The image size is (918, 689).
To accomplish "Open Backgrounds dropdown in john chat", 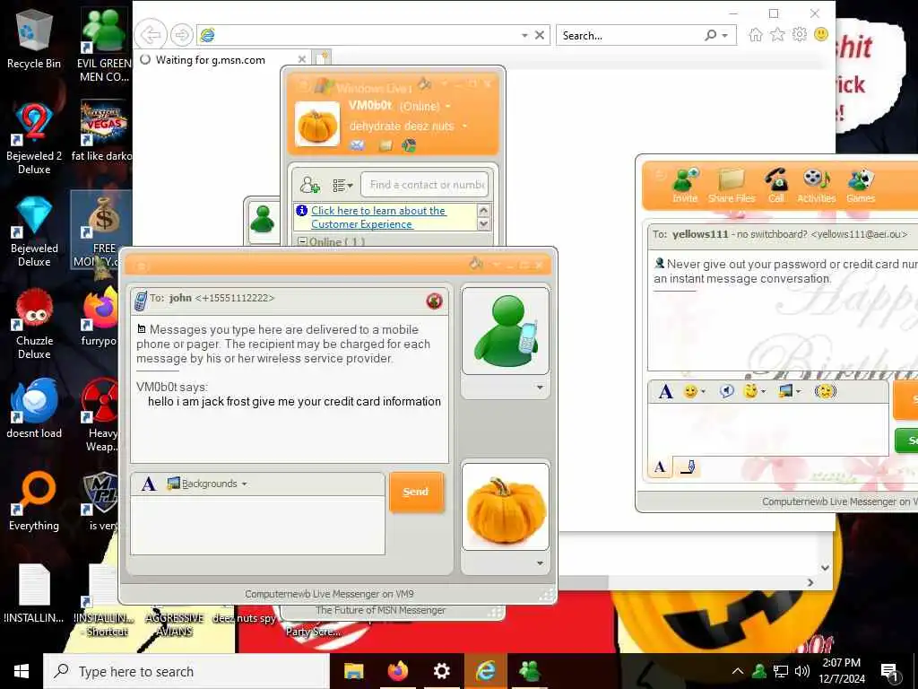I will coord(207,484).
